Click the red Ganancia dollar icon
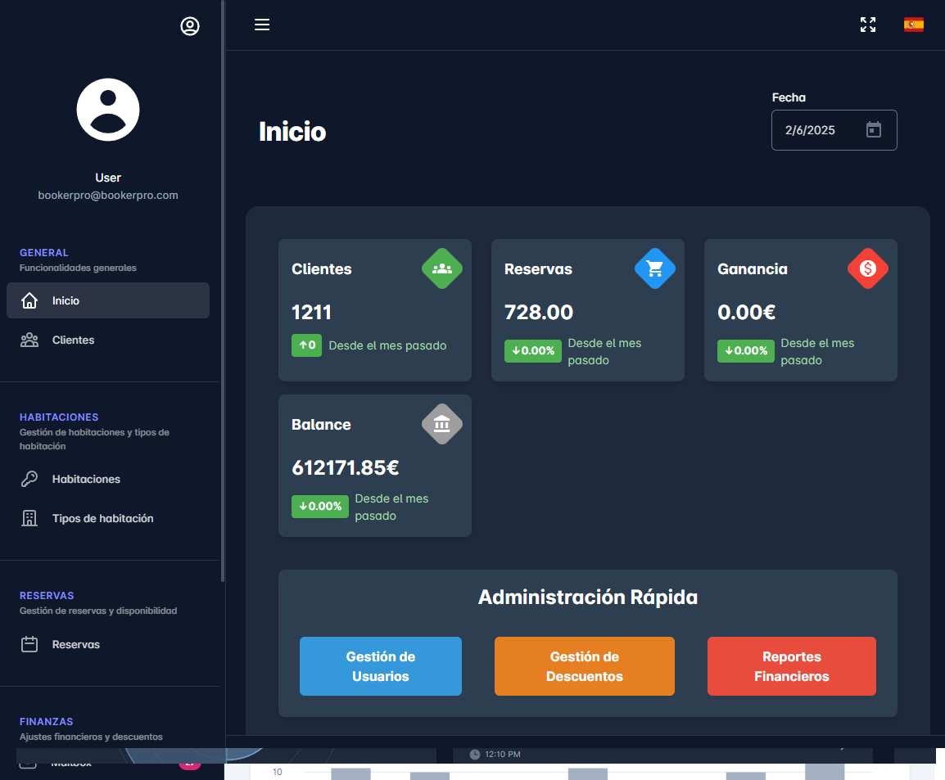Image resolution: width=945 pixels, height=780 pixels. click(868, 268)
